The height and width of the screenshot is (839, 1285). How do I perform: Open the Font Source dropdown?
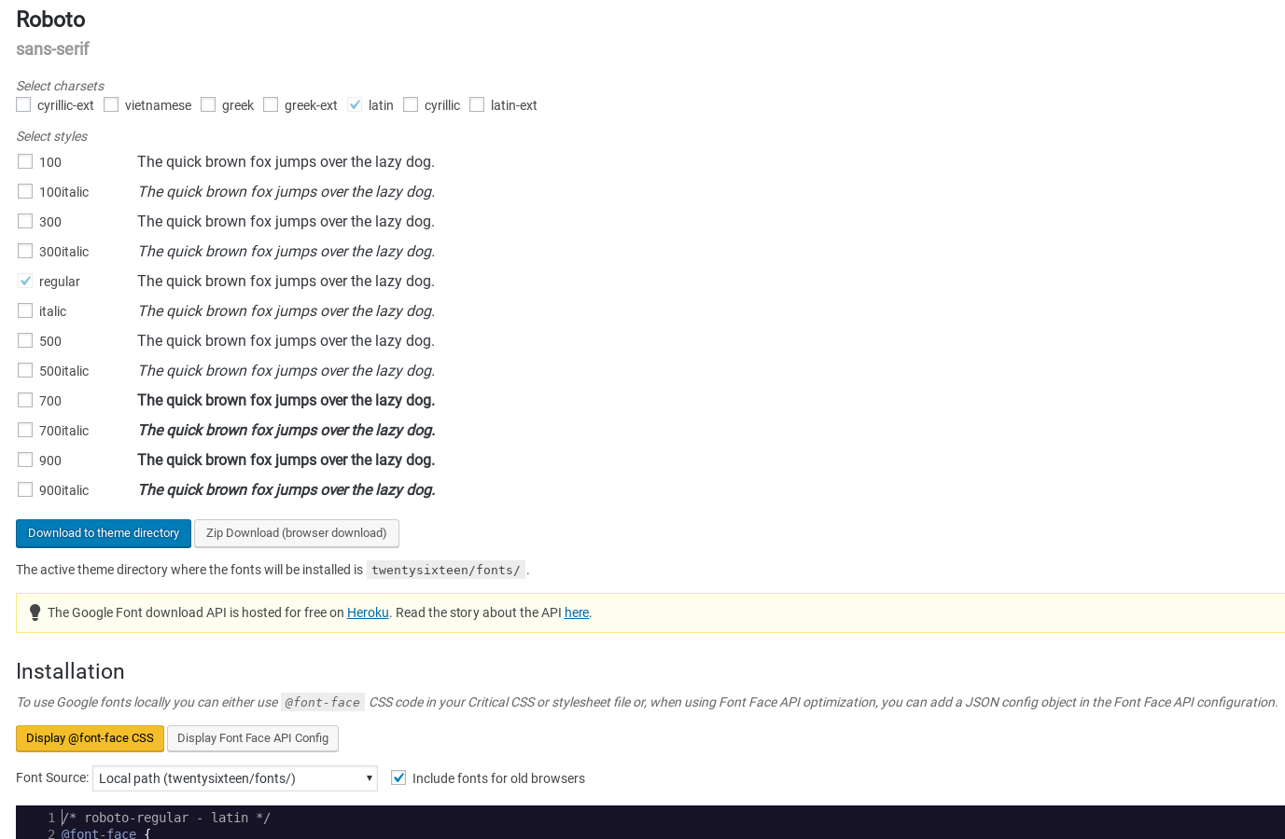[235, 778]
